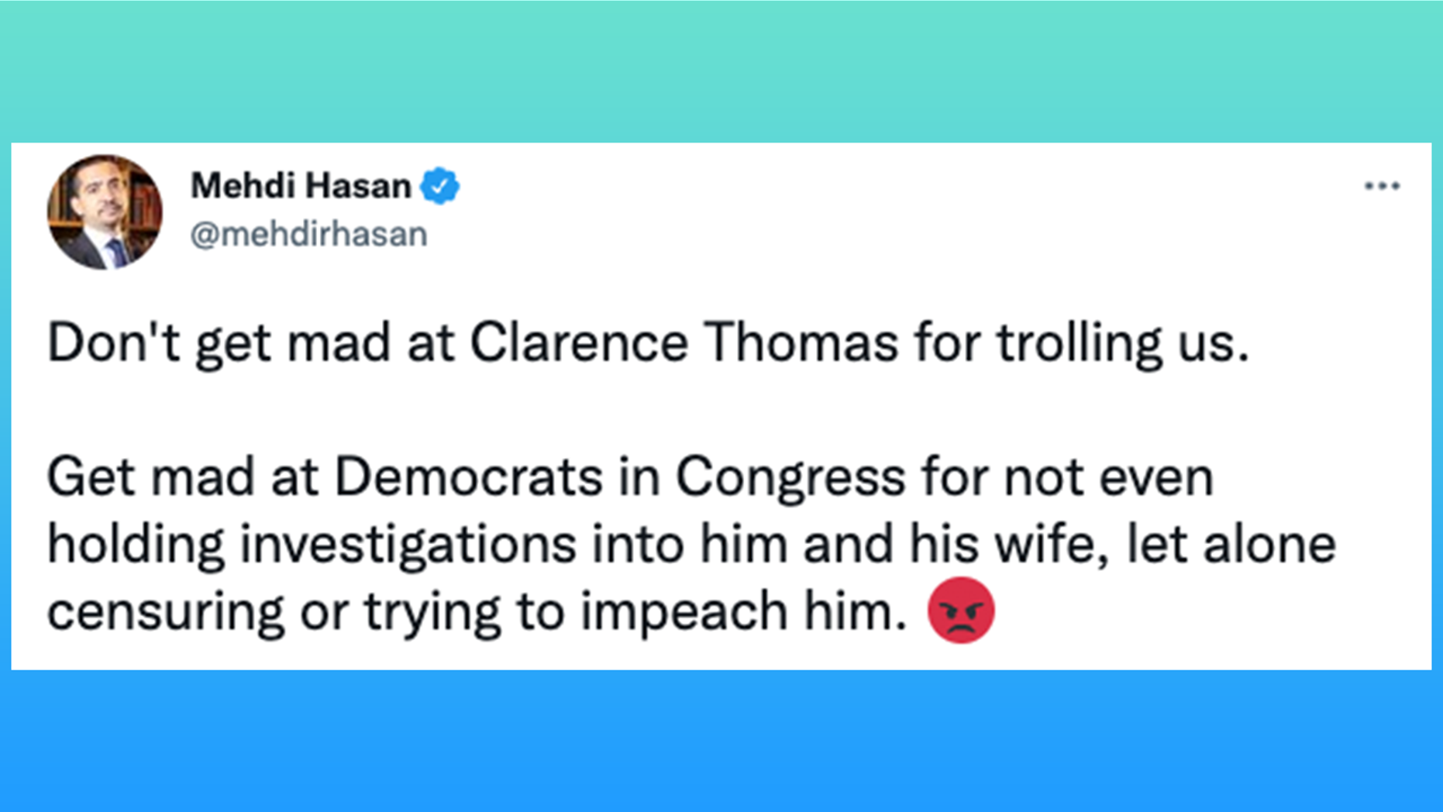Image resolution: width=1443 pixels, height=812 pixels.
Task: Open Mehdi Hasan's profile picture
Action: [105, 212]
